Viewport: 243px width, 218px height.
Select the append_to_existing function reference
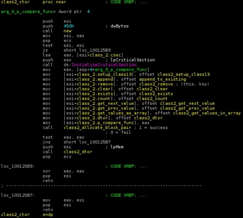tap(162, 79)
